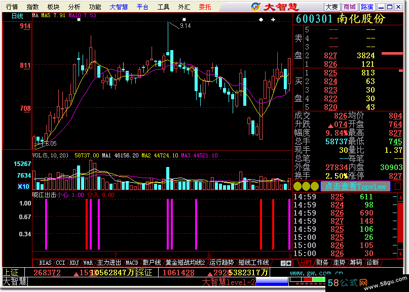Click the star marker above the 9.14 peak

pos(184,19)
